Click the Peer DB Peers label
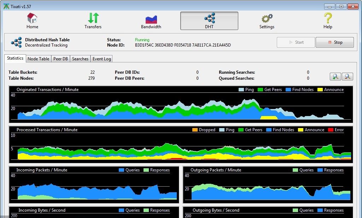 tap(129, 78)
